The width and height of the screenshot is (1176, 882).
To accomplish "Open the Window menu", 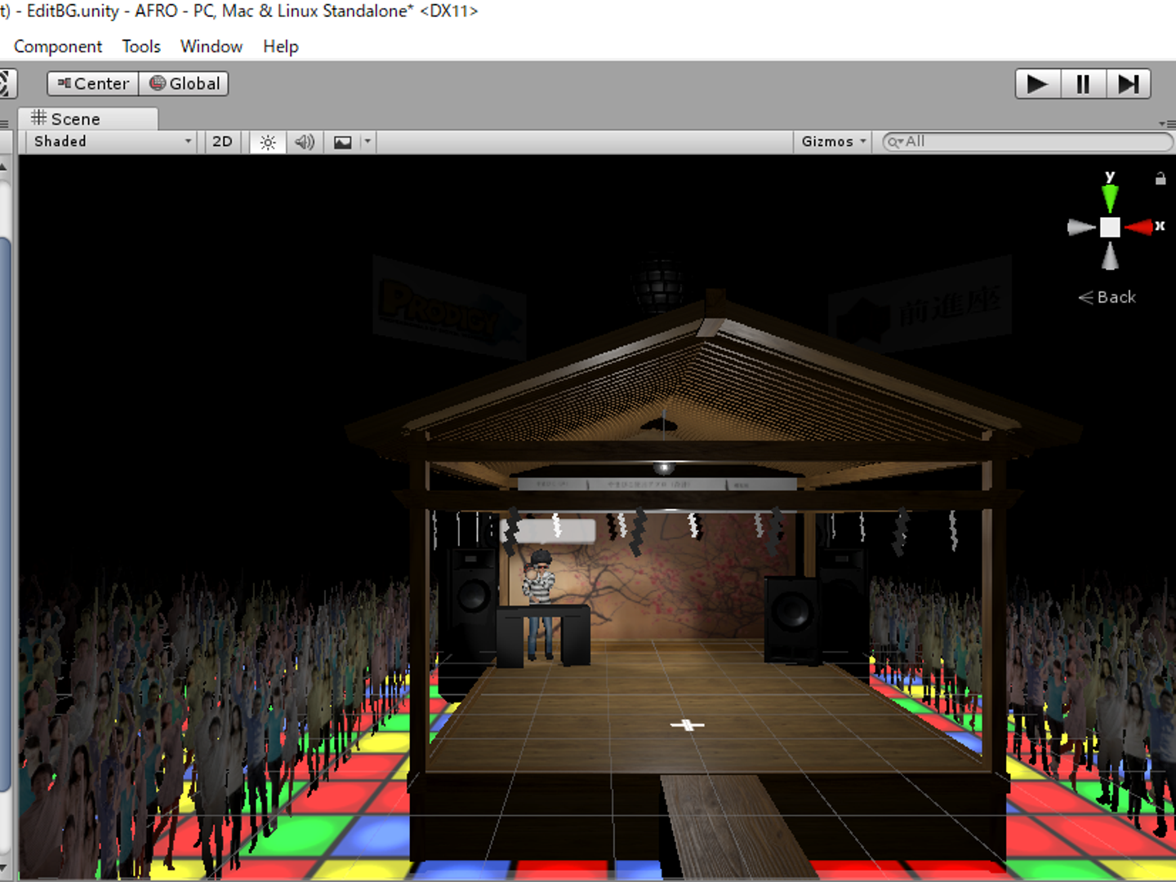I will pyautogui.click(x=212, y=47).
